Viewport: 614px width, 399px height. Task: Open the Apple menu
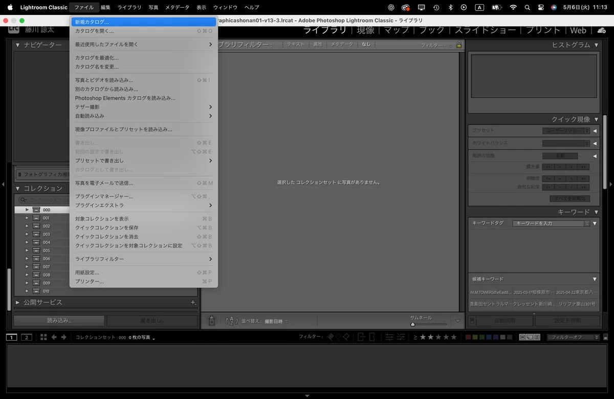pos(10,7)
